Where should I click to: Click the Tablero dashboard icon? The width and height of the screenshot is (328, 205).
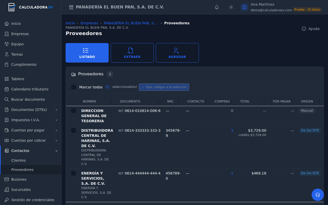7,79
